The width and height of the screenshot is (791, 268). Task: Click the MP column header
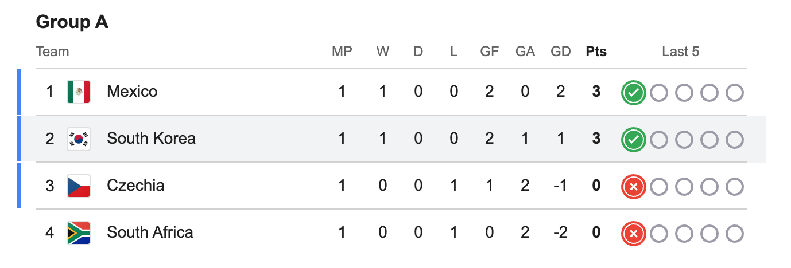click(x=342, y=52)
